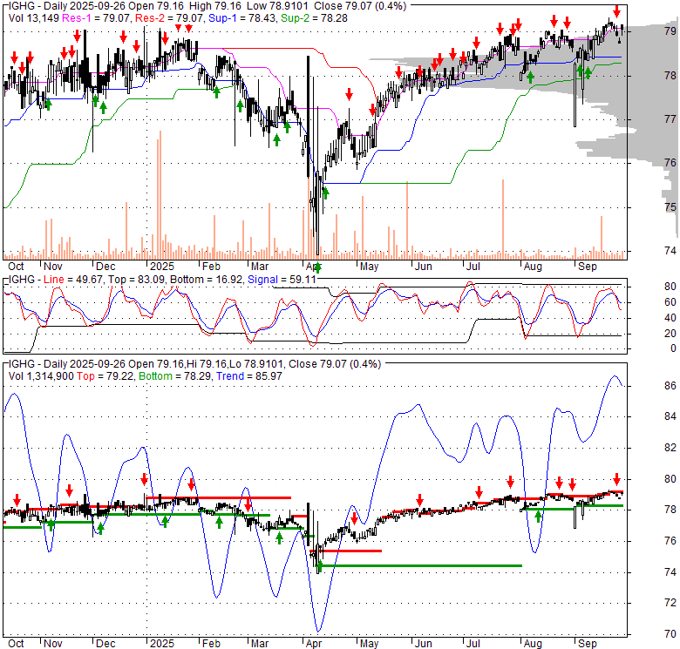Click the 60 level on oscillator axis

[x=670, y=302]
